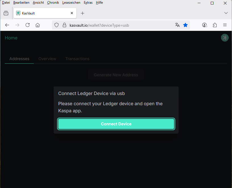Click Generate New Address button
232x188 pixels.
[116, 75]
